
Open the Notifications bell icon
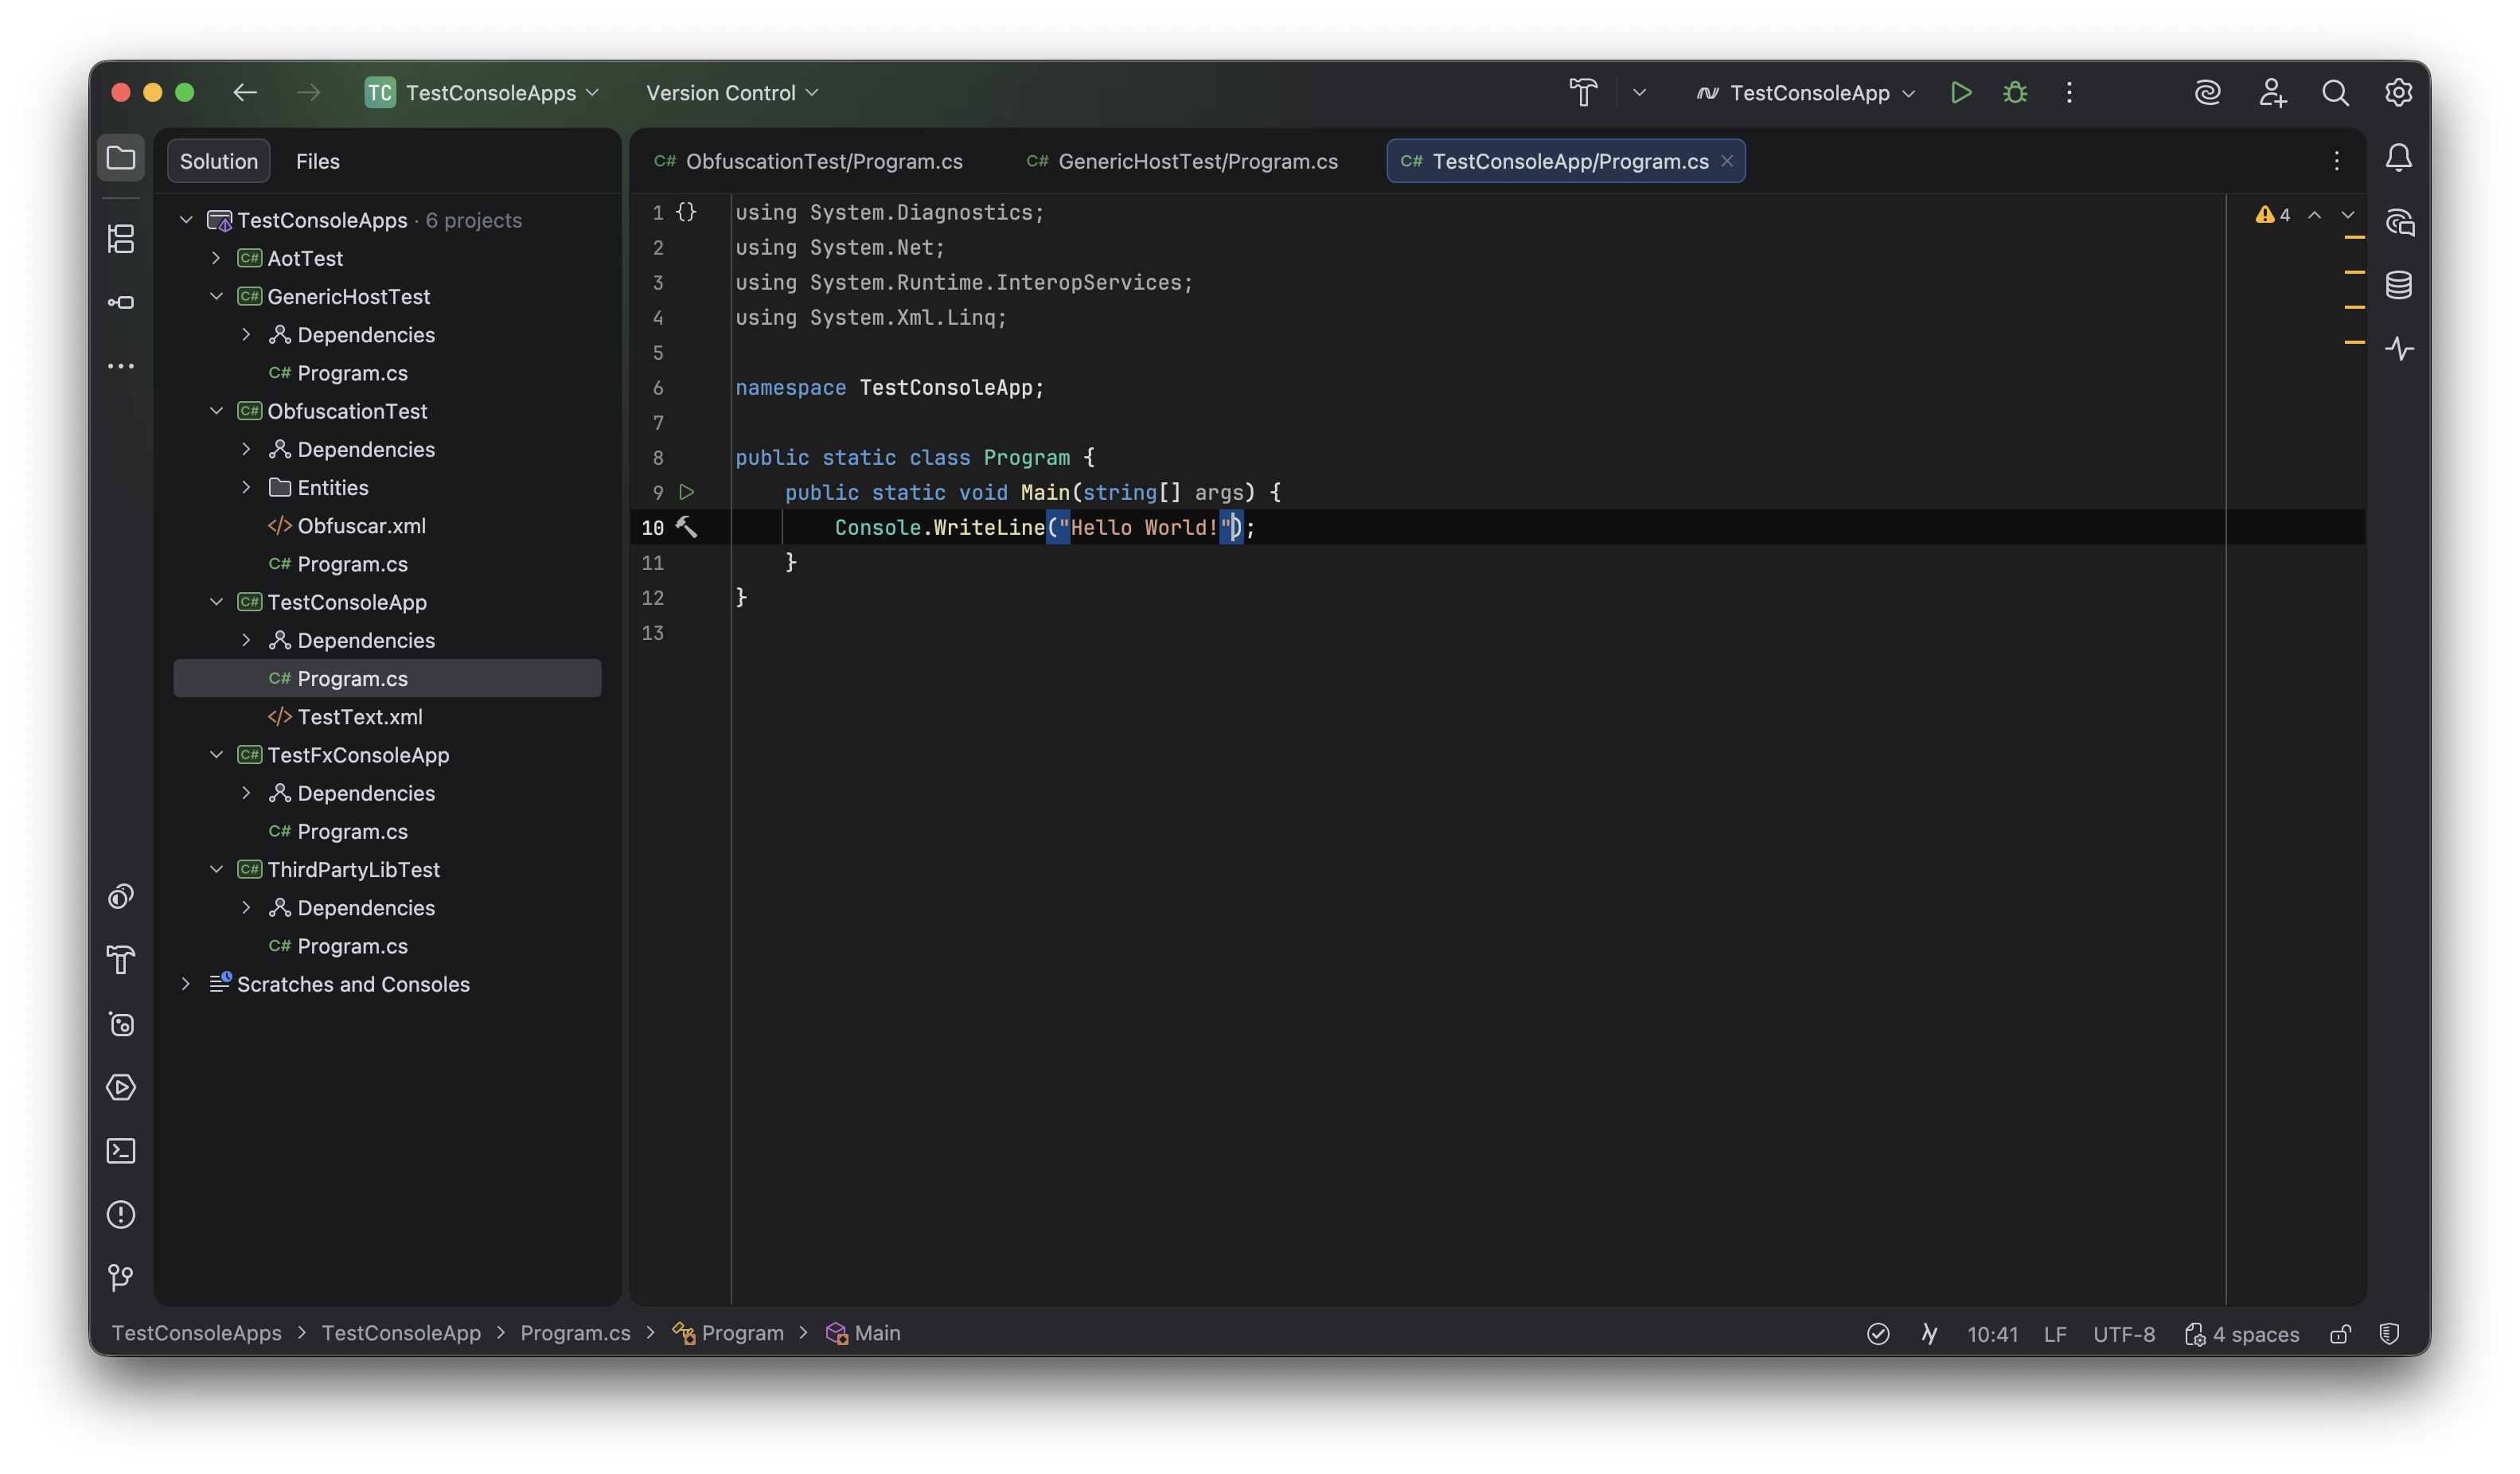[2400, 158]
